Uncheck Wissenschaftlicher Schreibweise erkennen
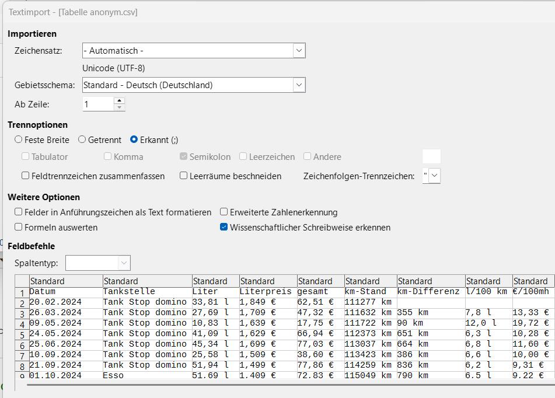 point(224,227)
